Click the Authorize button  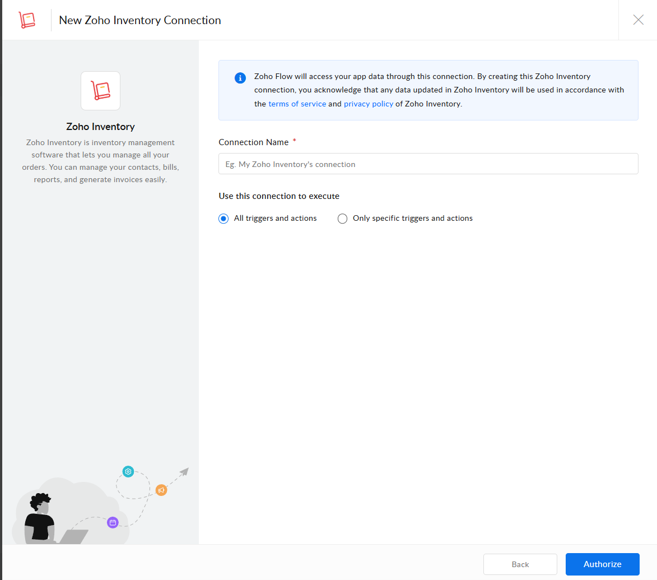(x=602, y=564)
